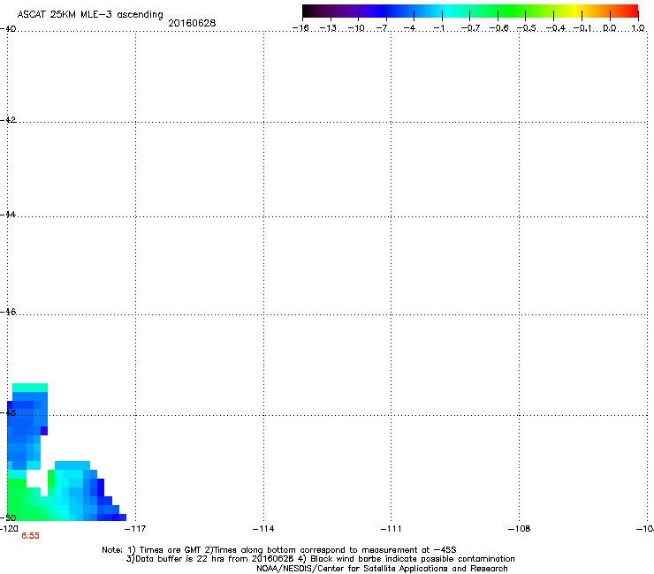Viewport: 654px width, 574px height.
Task: Click the "-108" longitude axis label
Action: [520, 529]
